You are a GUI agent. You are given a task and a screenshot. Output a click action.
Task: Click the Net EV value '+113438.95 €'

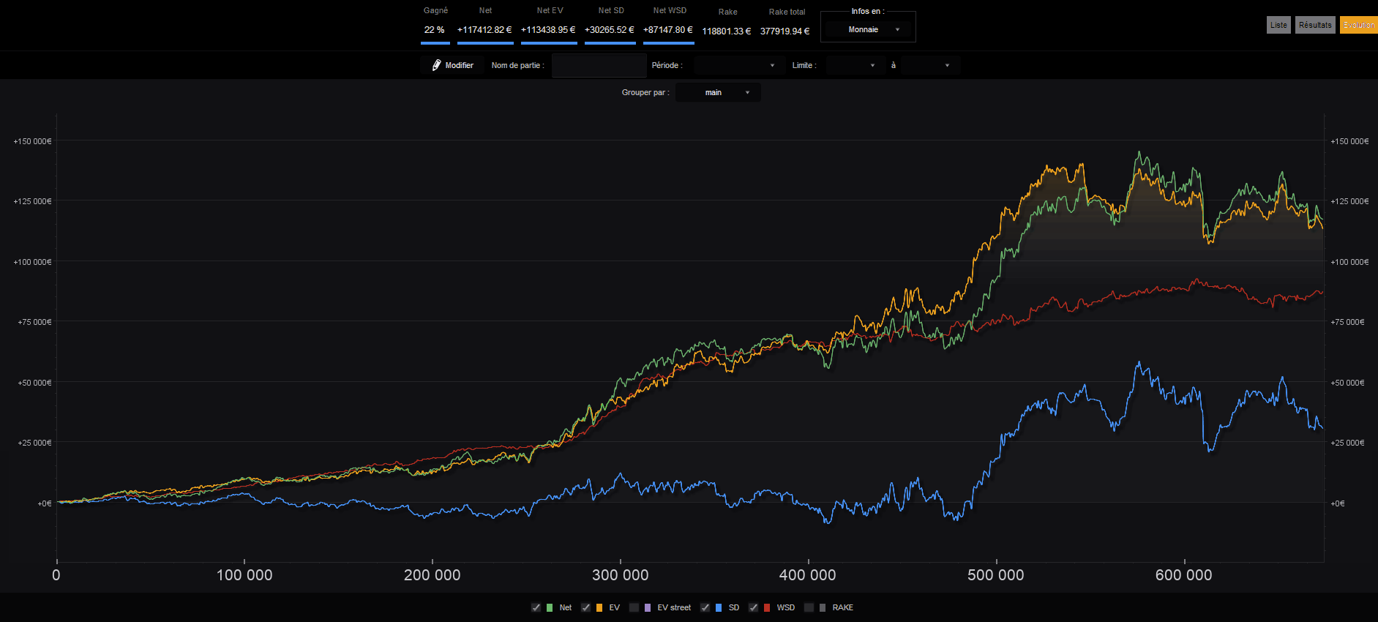pos(548,30)
